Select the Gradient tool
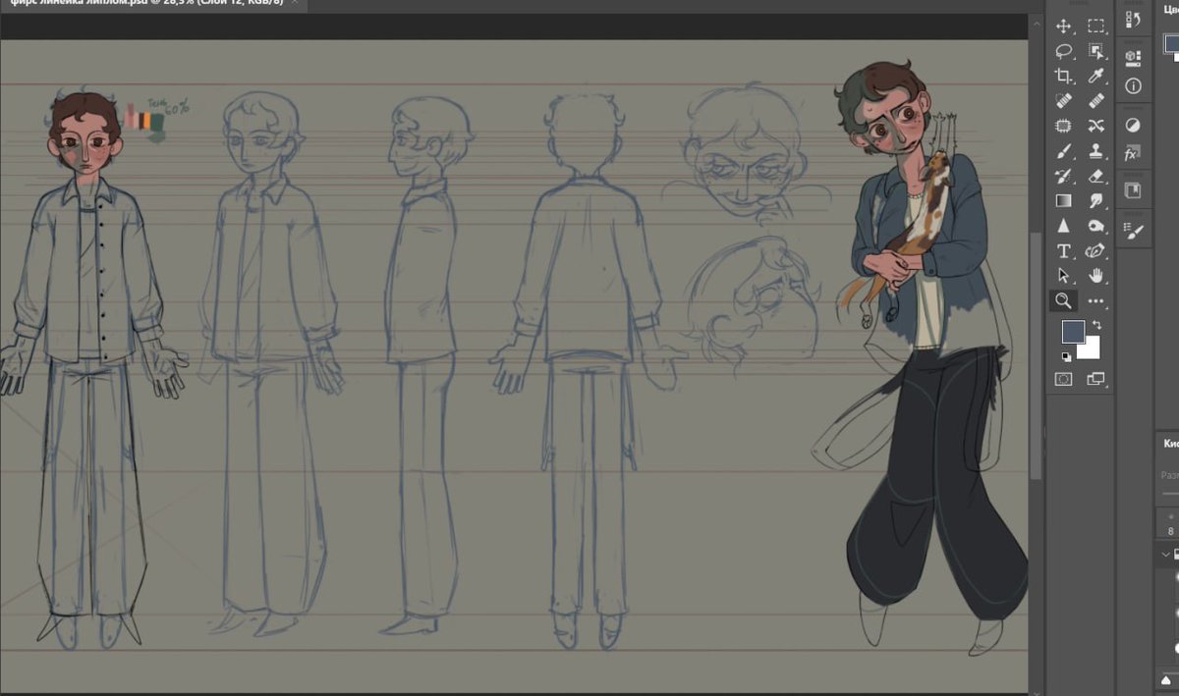Viewport: 1179px width, 696px height. [x=1063, y=201]
